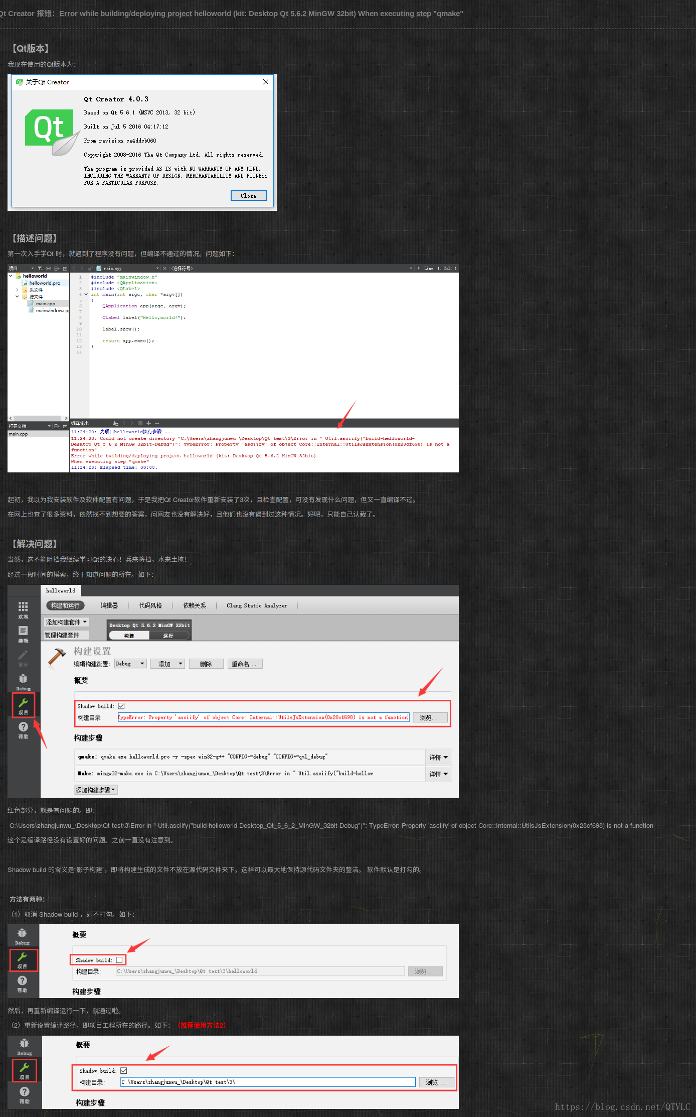Select the 运行 segment under Desktop Qt 5.6.2 MinGW 32bit

[168, 636]
